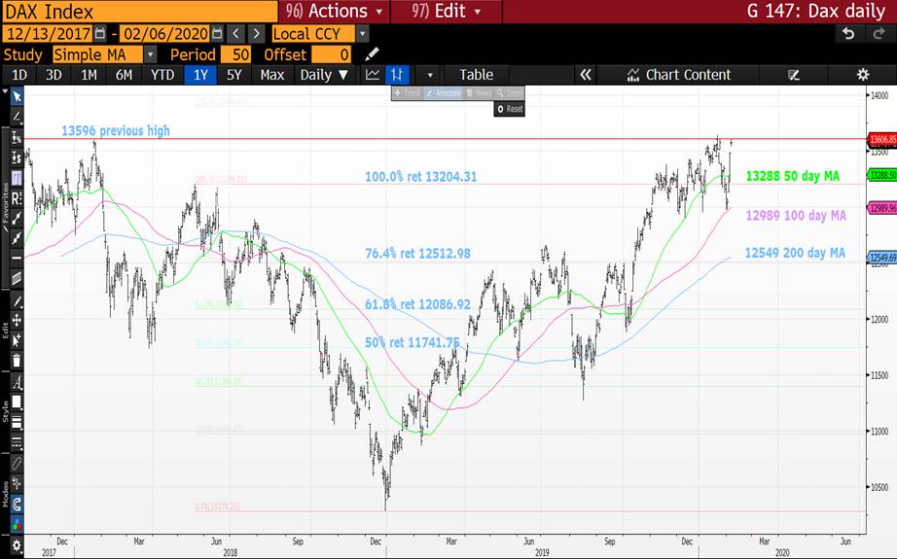
Task: Open annotation toolbar gear settings
Action: pos(17,545)
